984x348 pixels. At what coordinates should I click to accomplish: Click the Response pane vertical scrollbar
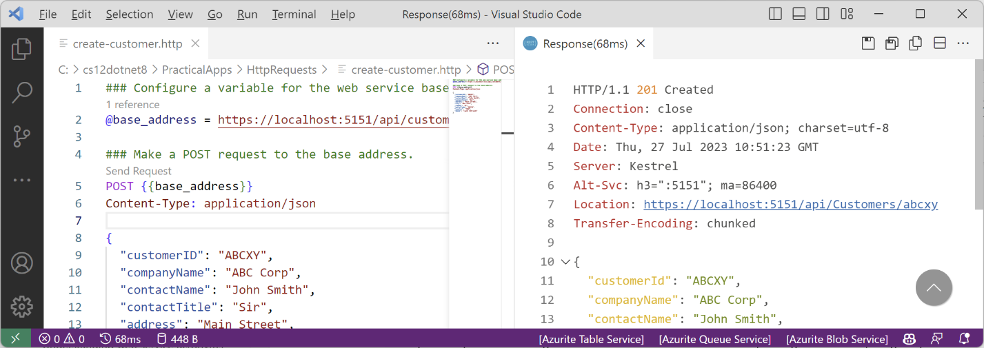979,134
